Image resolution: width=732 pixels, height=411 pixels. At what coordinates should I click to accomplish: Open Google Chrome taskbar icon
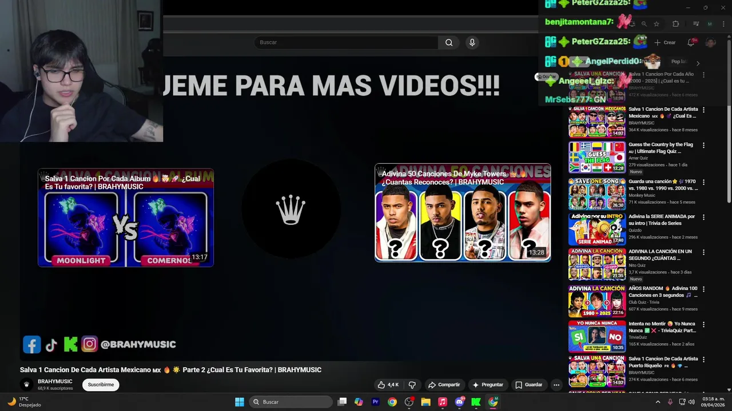pyautogui.click(x=392, y=402)
